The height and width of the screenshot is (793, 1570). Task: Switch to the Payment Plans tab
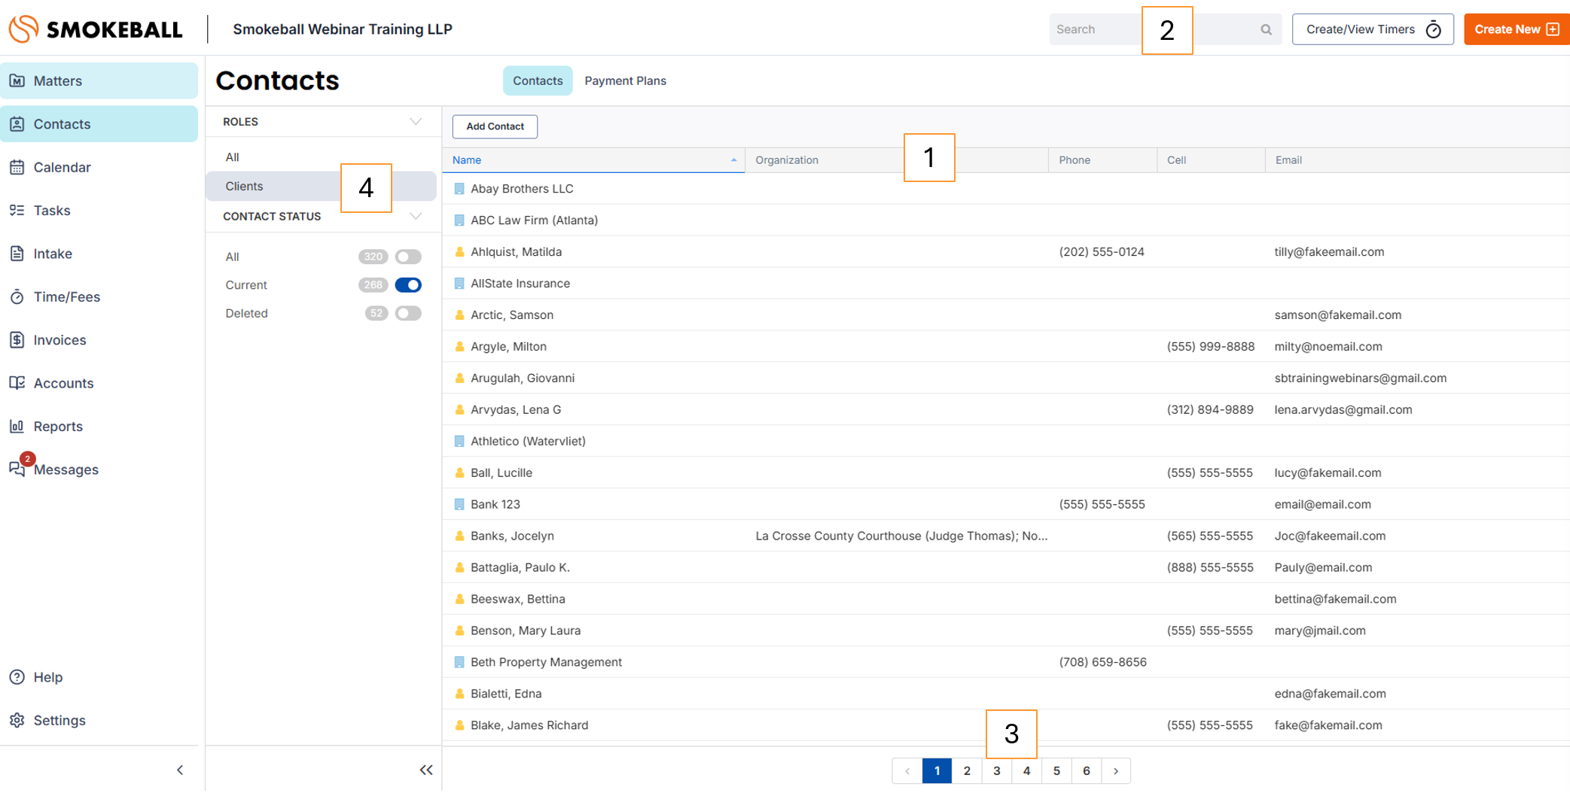[x=625, y=81]
